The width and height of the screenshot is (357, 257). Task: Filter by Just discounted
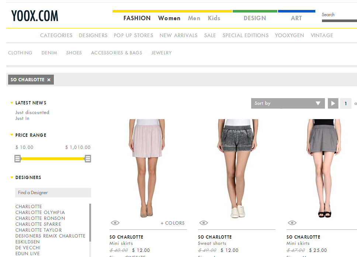[x=32, y=113]
